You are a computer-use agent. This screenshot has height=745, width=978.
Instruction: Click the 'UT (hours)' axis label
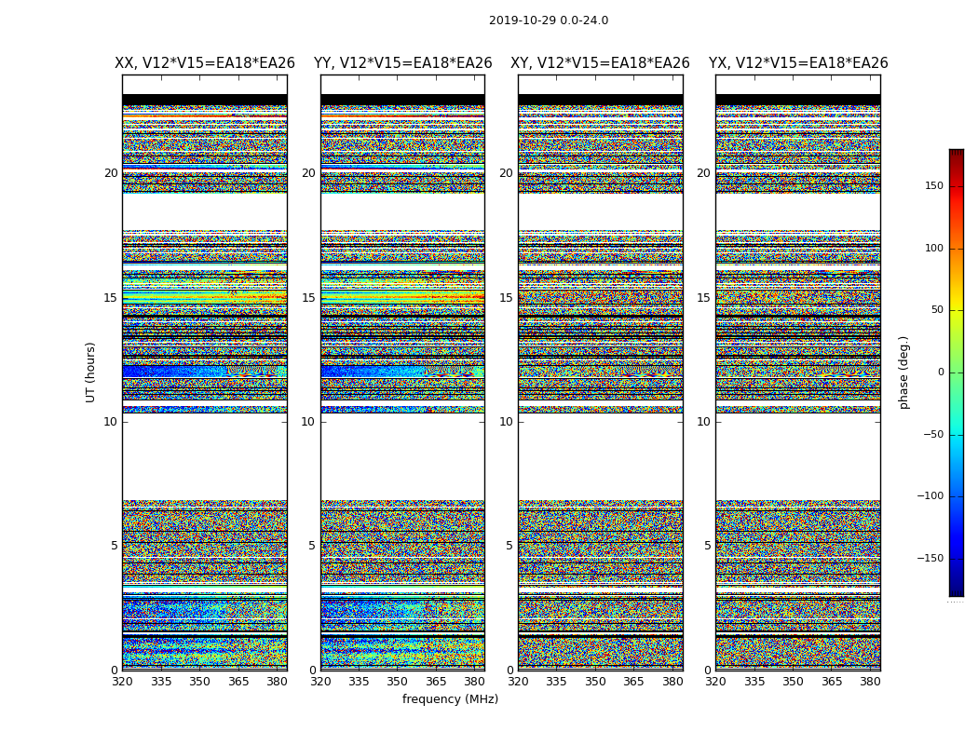coord(90,372)
